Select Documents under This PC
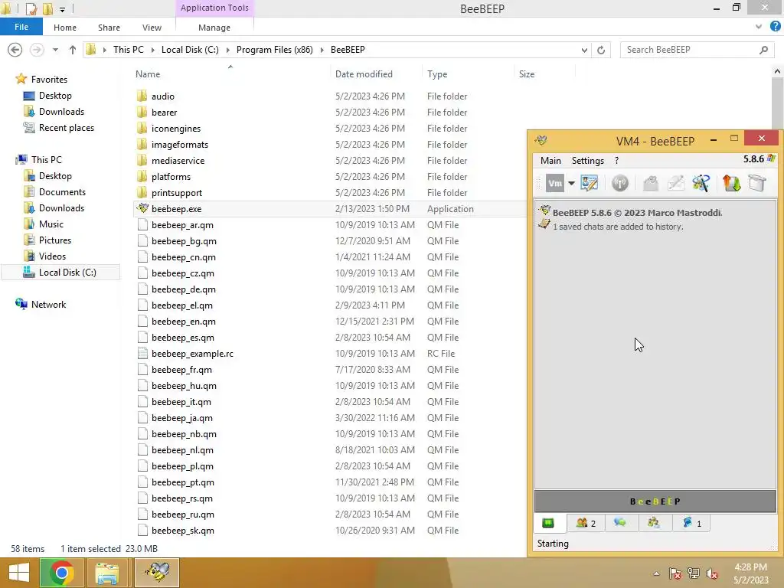The height and width of the screenshot is (588, 784). tap(62, 192)
